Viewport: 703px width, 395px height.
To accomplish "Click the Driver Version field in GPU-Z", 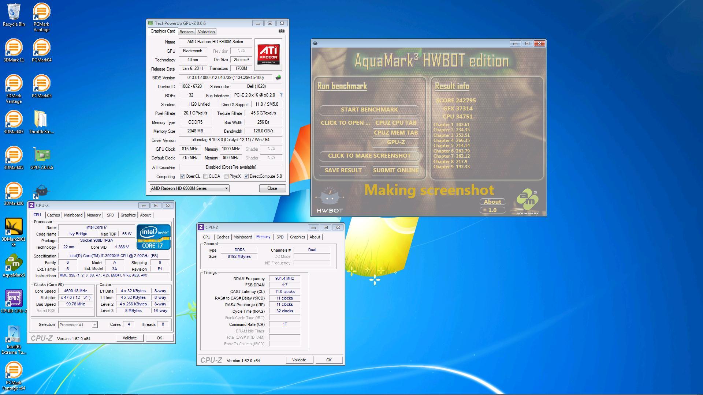I will tap(230, 140).
